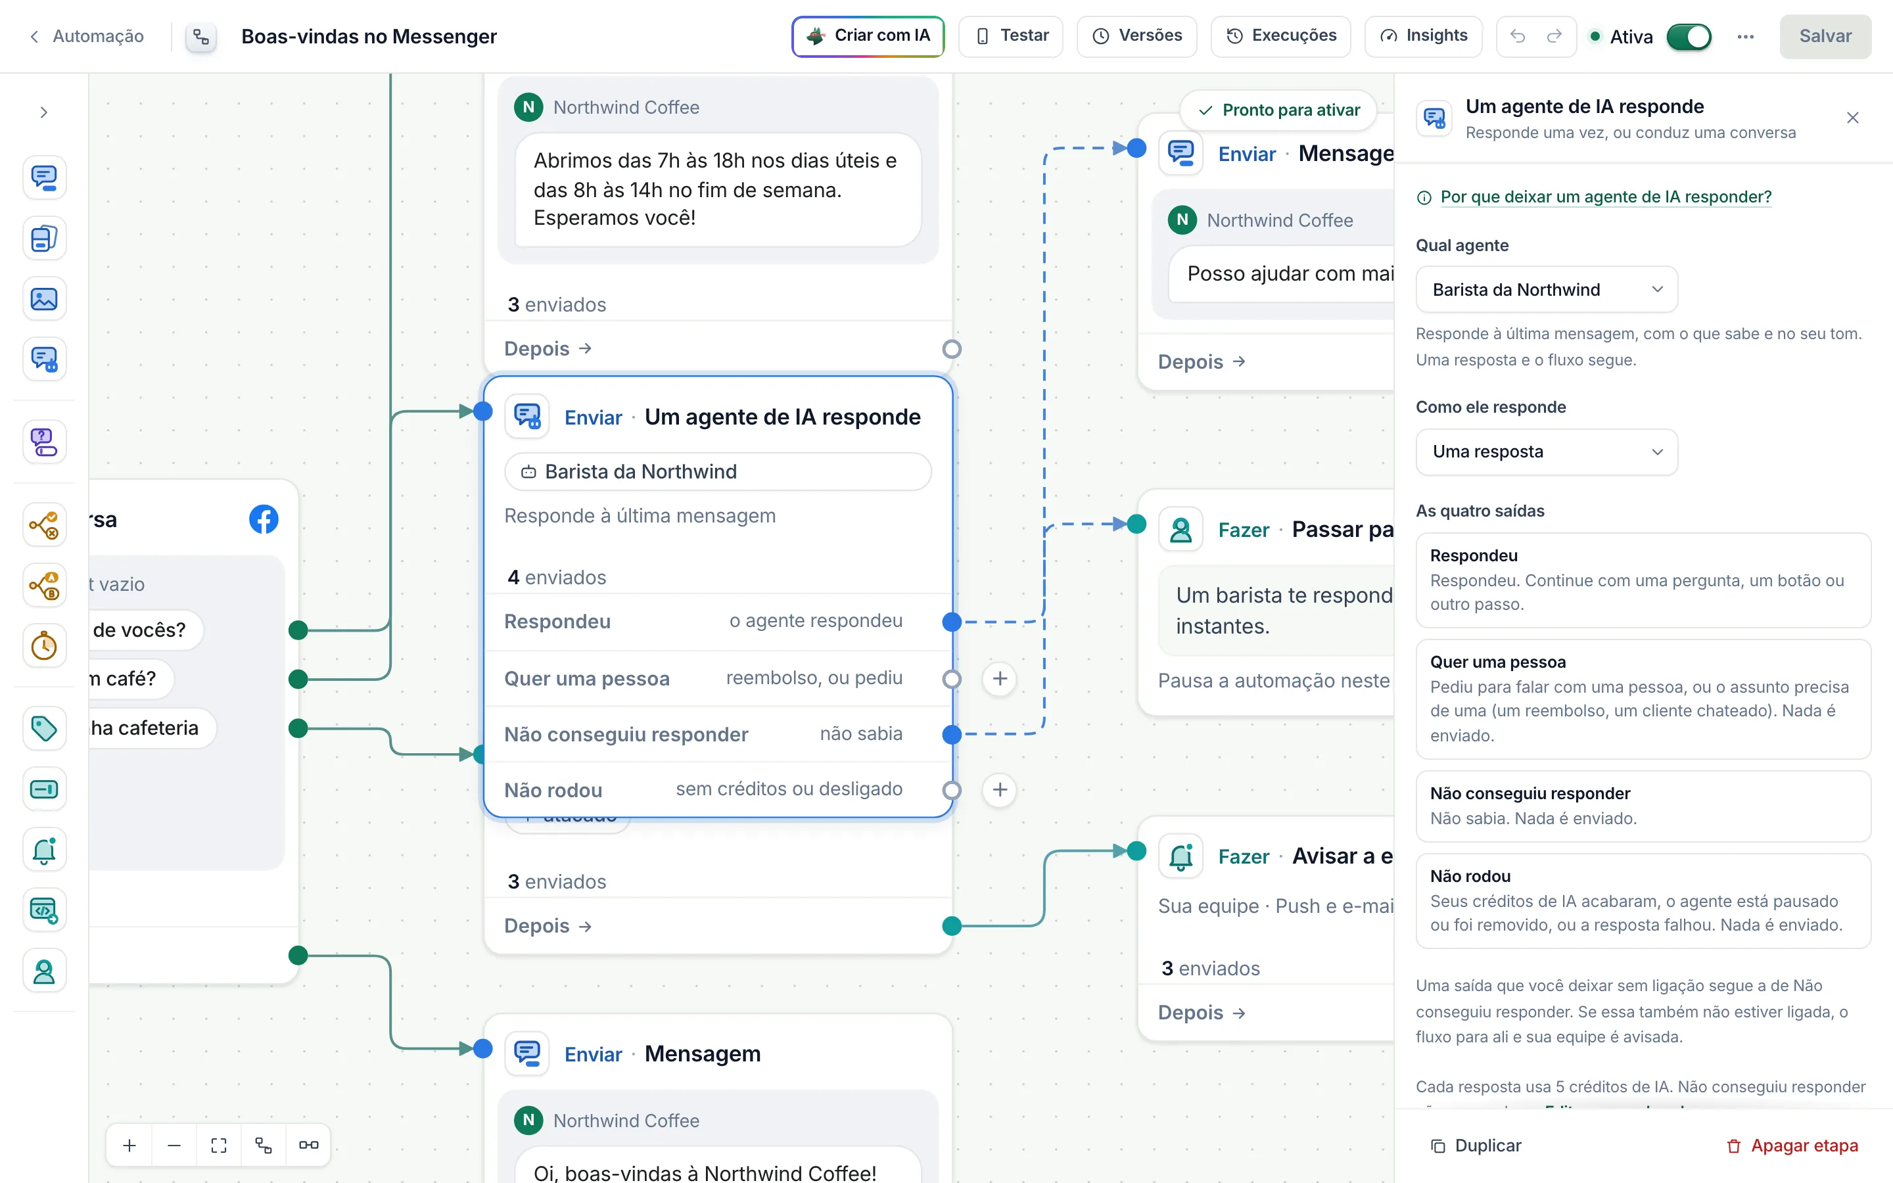Screen dimensions: 1893x1183
Task: Close the agent settings panel
Action: (x=1852, y=118)
